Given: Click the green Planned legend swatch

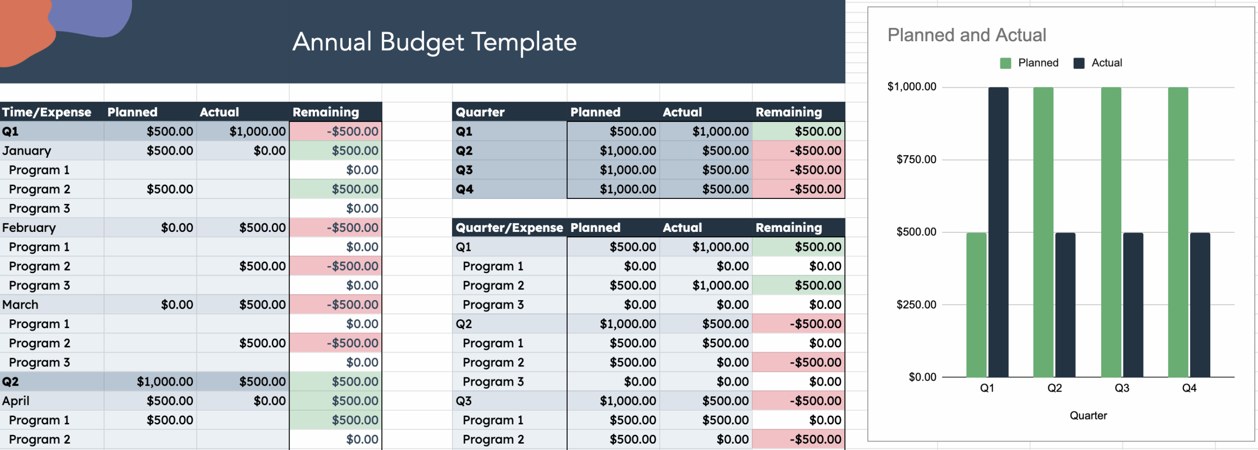Looking at the screenshot, I should click(1005, 63).
